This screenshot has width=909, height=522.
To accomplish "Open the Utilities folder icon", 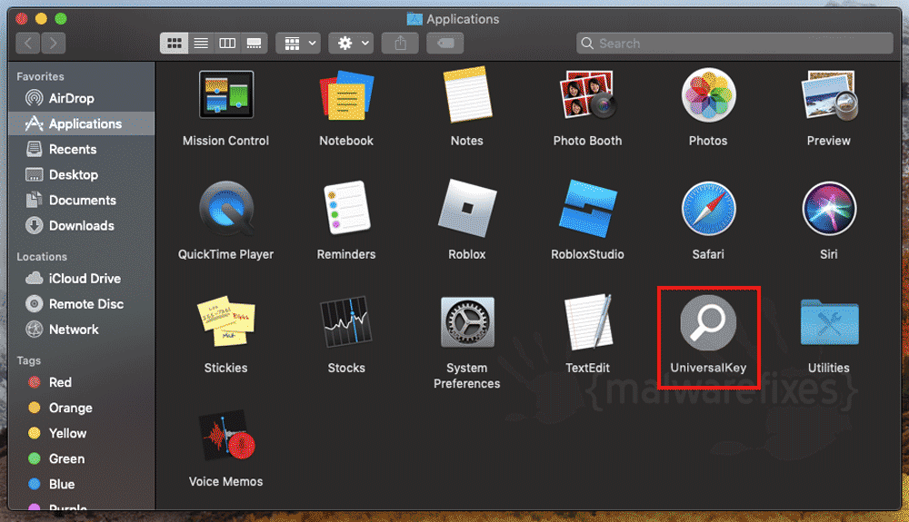I will coord(829,321).
